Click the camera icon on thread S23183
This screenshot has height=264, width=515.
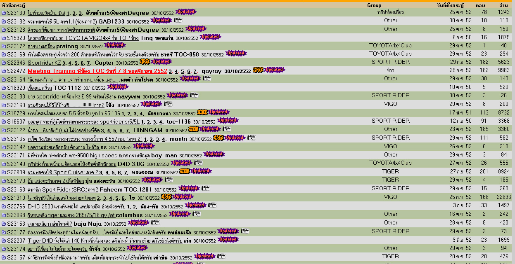(x=194, y=96)
